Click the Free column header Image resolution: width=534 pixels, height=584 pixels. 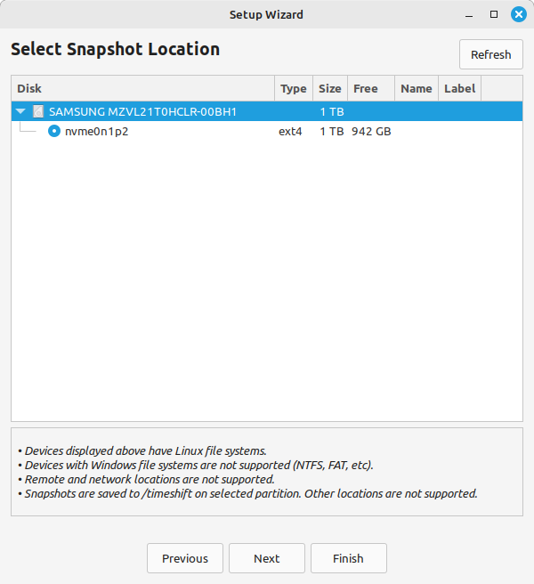[x=371, y=88]
